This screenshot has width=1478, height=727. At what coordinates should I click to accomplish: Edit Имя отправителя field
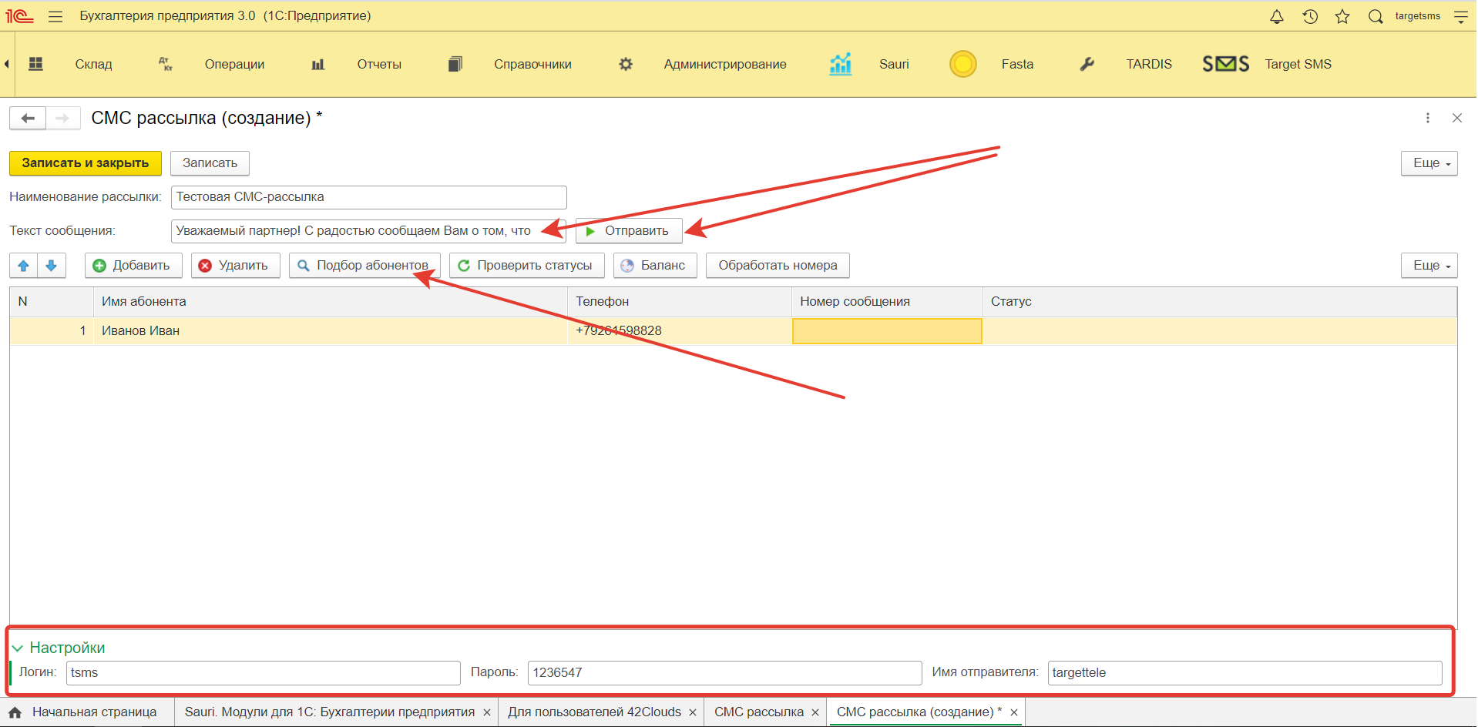tap(1245, 673)
